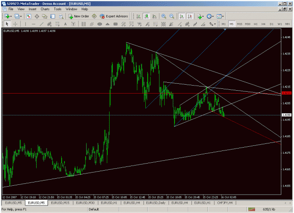
Task: Open the Insert menu
Action: pyautogui.click(x=32, y=9)
